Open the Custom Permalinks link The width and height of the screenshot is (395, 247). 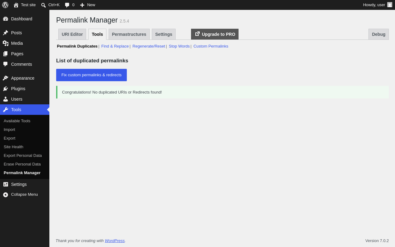point(211,46)
